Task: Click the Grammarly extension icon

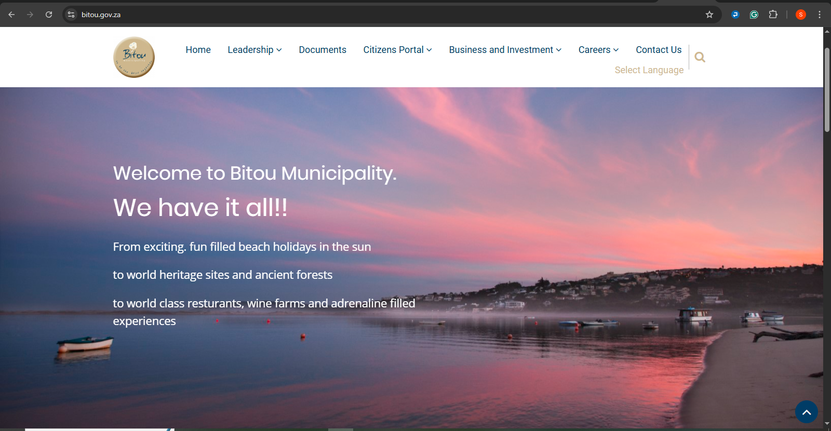Action: pos(754,15)
